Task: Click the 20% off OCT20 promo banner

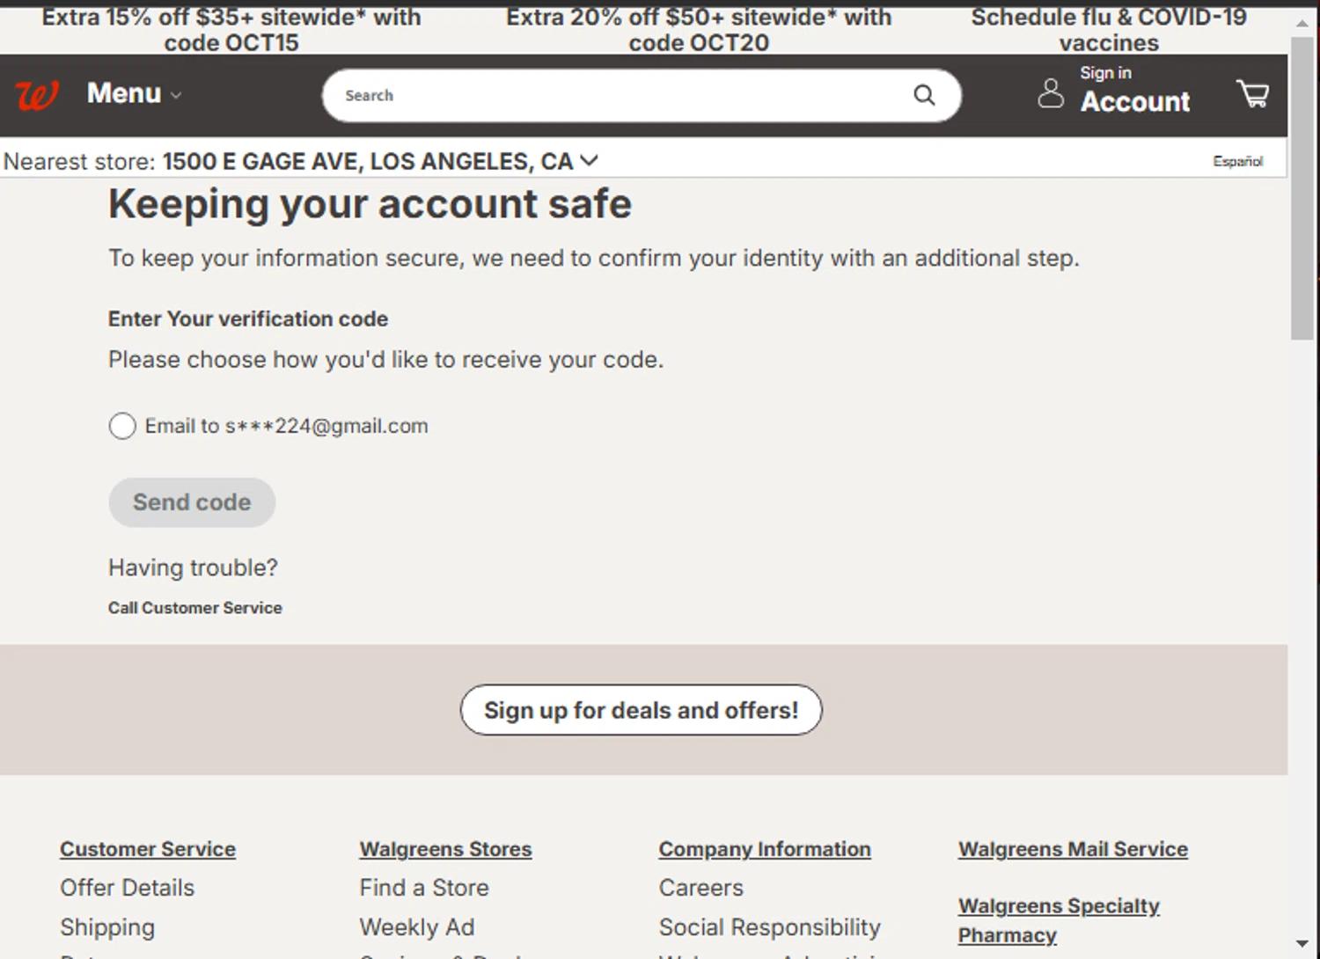Action: tap(699, 30)
